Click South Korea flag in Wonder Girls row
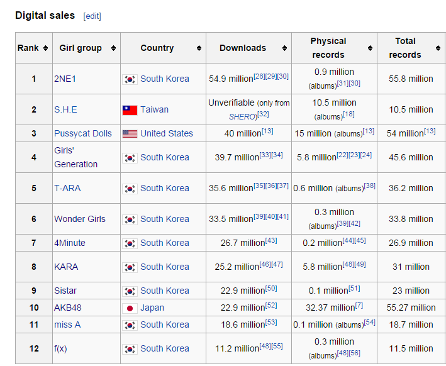Screen dimensions: 446x366 130,219
